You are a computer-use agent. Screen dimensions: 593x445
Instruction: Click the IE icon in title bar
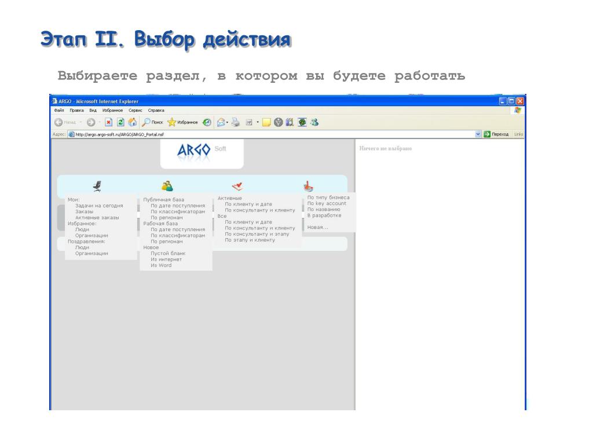click(x=54, y=101)
